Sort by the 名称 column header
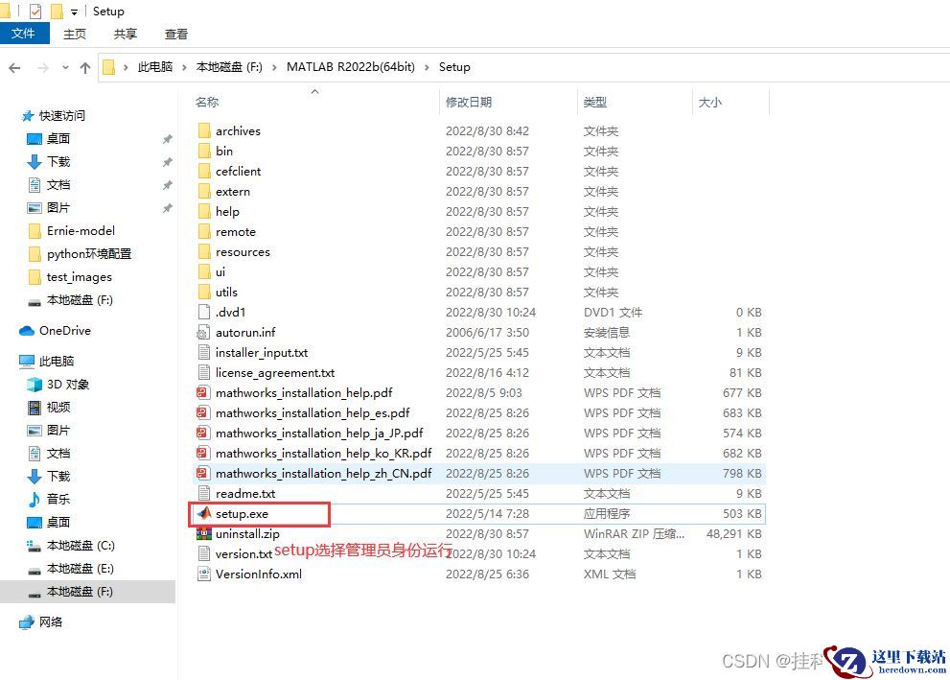Viewport: 950px width, 680px height. click(x=207, y=102)
